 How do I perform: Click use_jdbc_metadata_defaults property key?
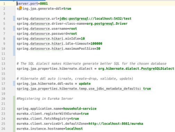(78, 89)
